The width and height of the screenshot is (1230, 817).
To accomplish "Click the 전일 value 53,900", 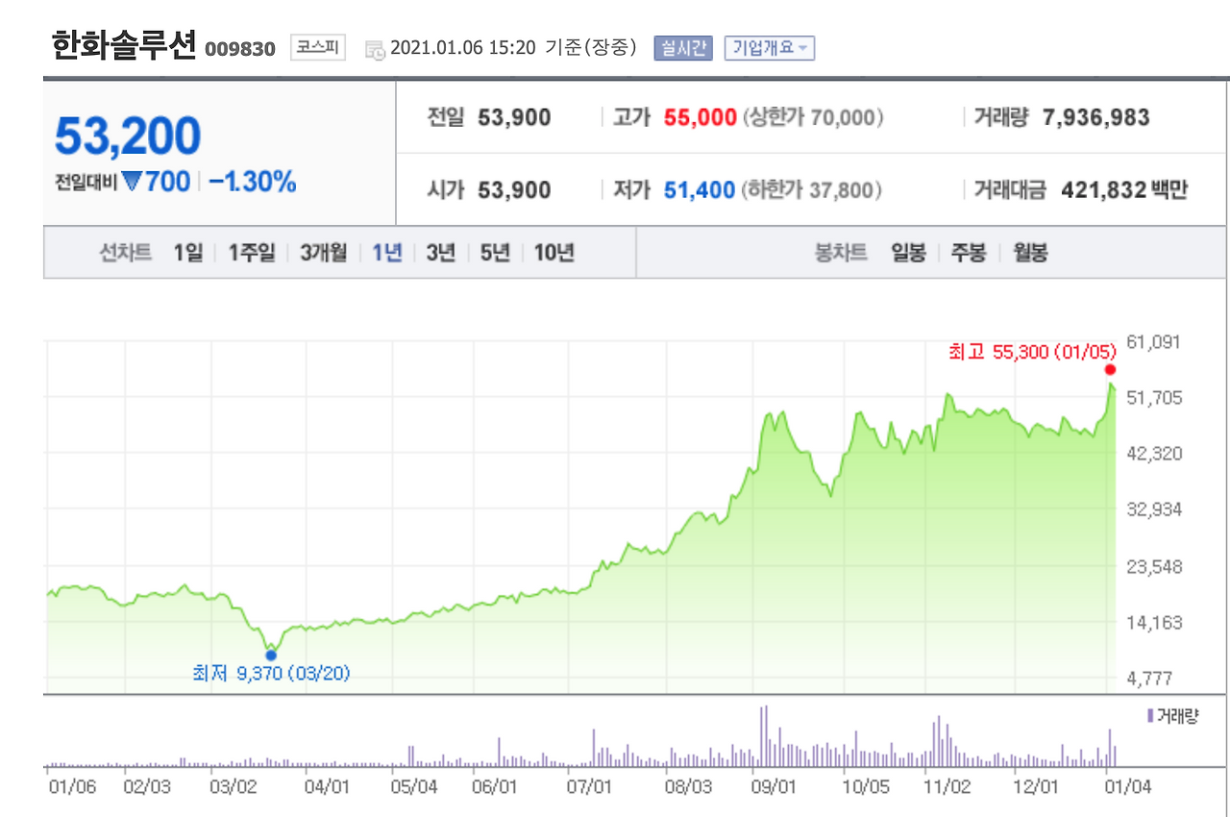I will point(515,118).
